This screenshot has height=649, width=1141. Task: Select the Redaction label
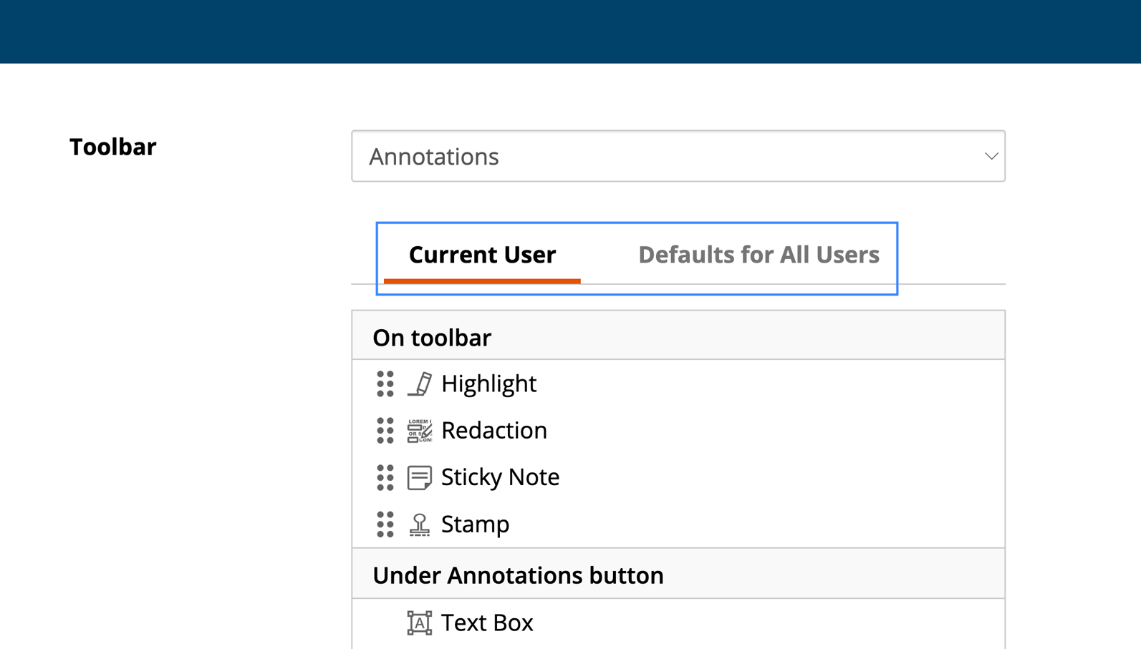pos(494,430)
